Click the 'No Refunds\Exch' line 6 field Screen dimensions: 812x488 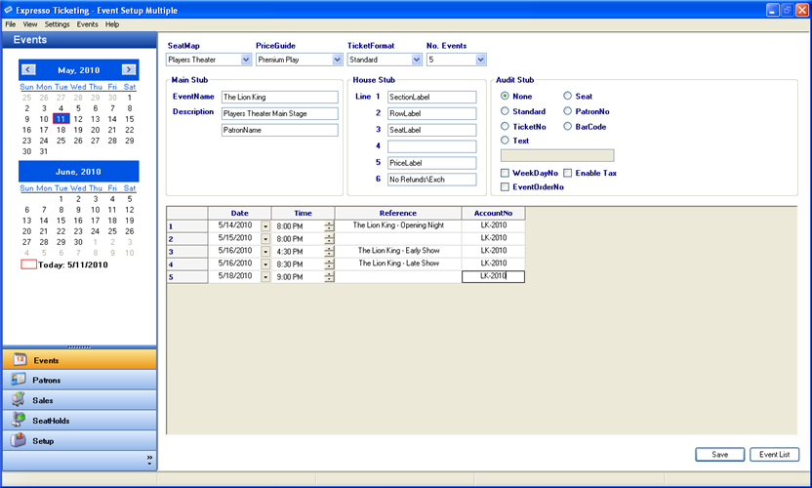432,180
